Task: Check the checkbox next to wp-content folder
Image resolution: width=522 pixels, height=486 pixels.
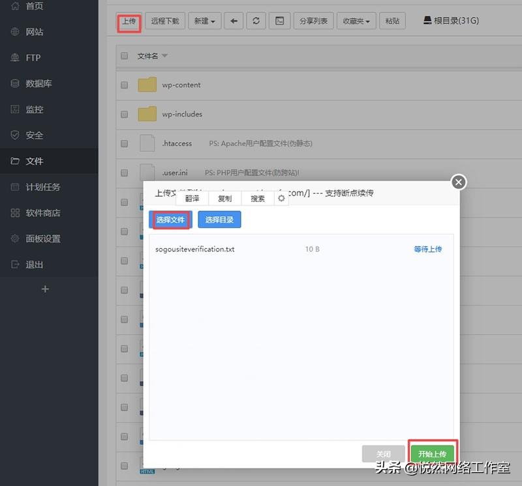Action: [123, 84]
